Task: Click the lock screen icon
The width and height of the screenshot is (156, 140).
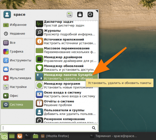Action: (x=80, y=14)
